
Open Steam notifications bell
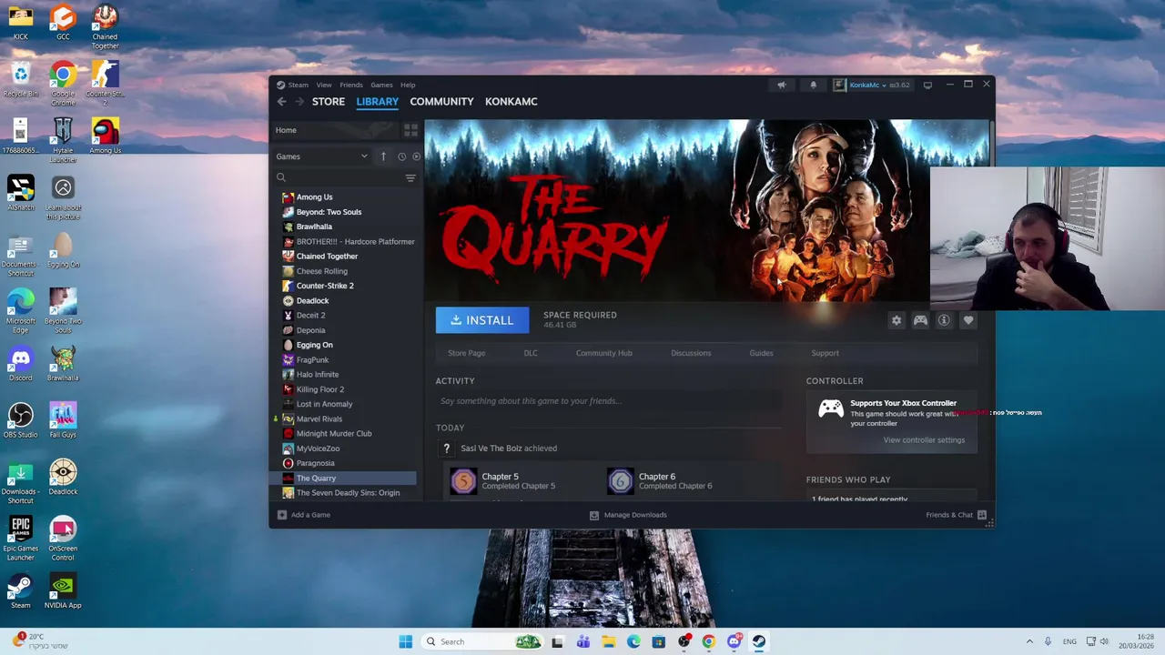pos(814,85)
